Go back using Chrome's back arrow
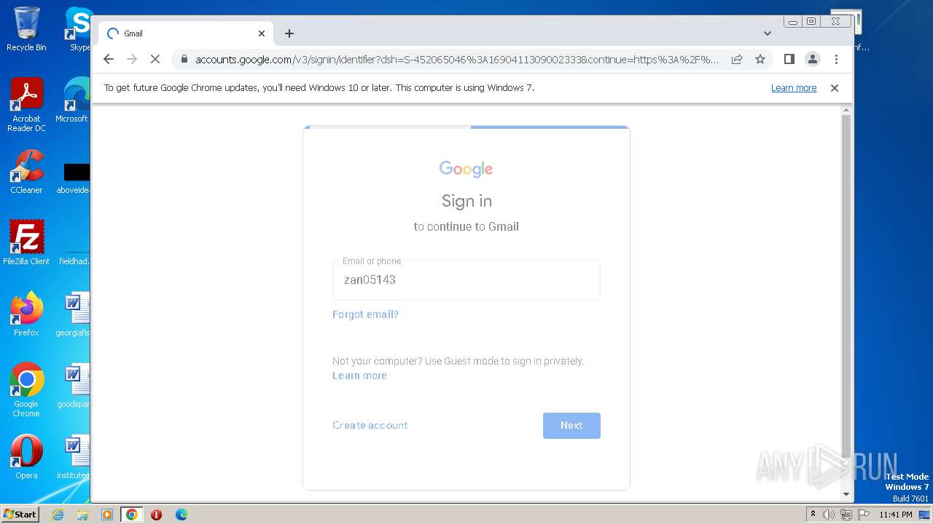Image resolution: width=933 pixels, height=524 pixels. pyautogui.click(x=109, y=59)
